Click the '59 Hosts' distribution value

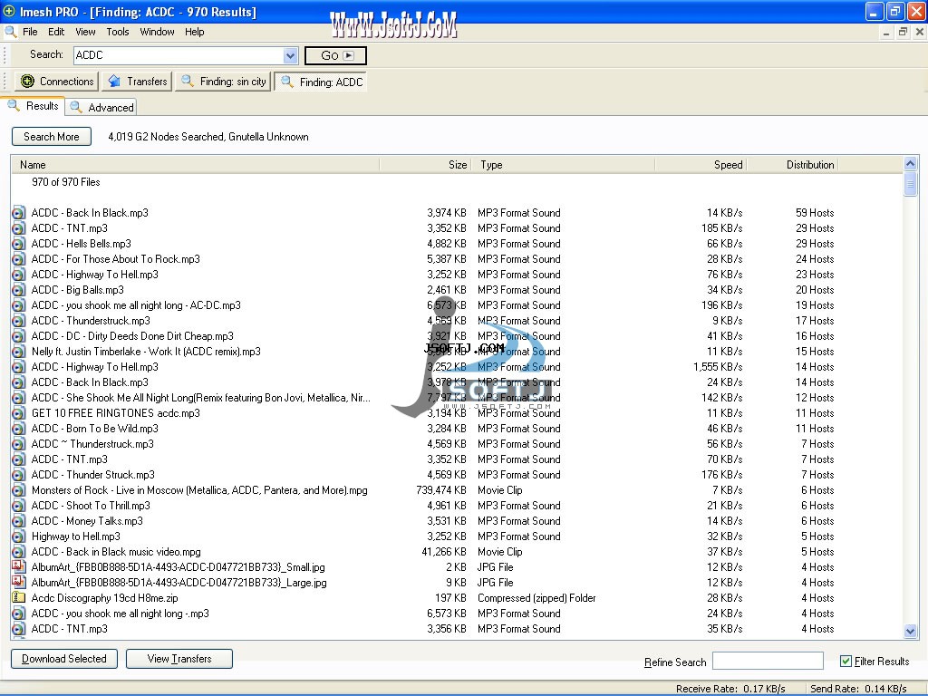coord(815,213)
